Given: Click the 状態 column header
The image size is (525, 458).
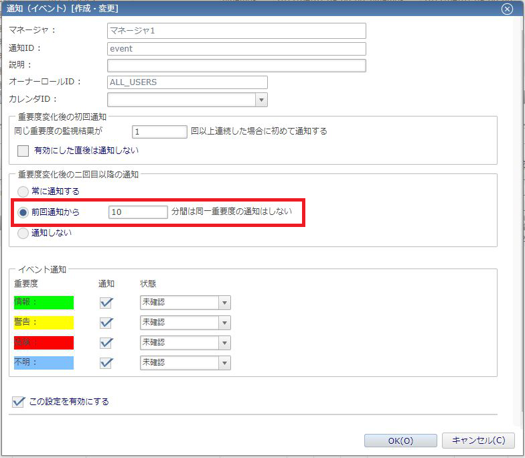Looking at the screenshot, I should point(148,284).
